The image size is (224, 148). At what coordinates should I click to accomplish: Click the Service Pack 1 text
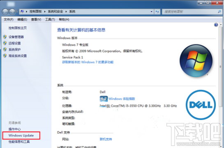(73, 58)
